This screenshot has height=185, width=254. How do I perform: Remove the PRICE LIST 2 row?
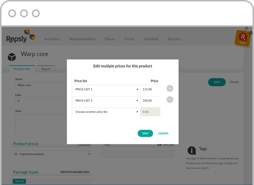pos(170,100)
